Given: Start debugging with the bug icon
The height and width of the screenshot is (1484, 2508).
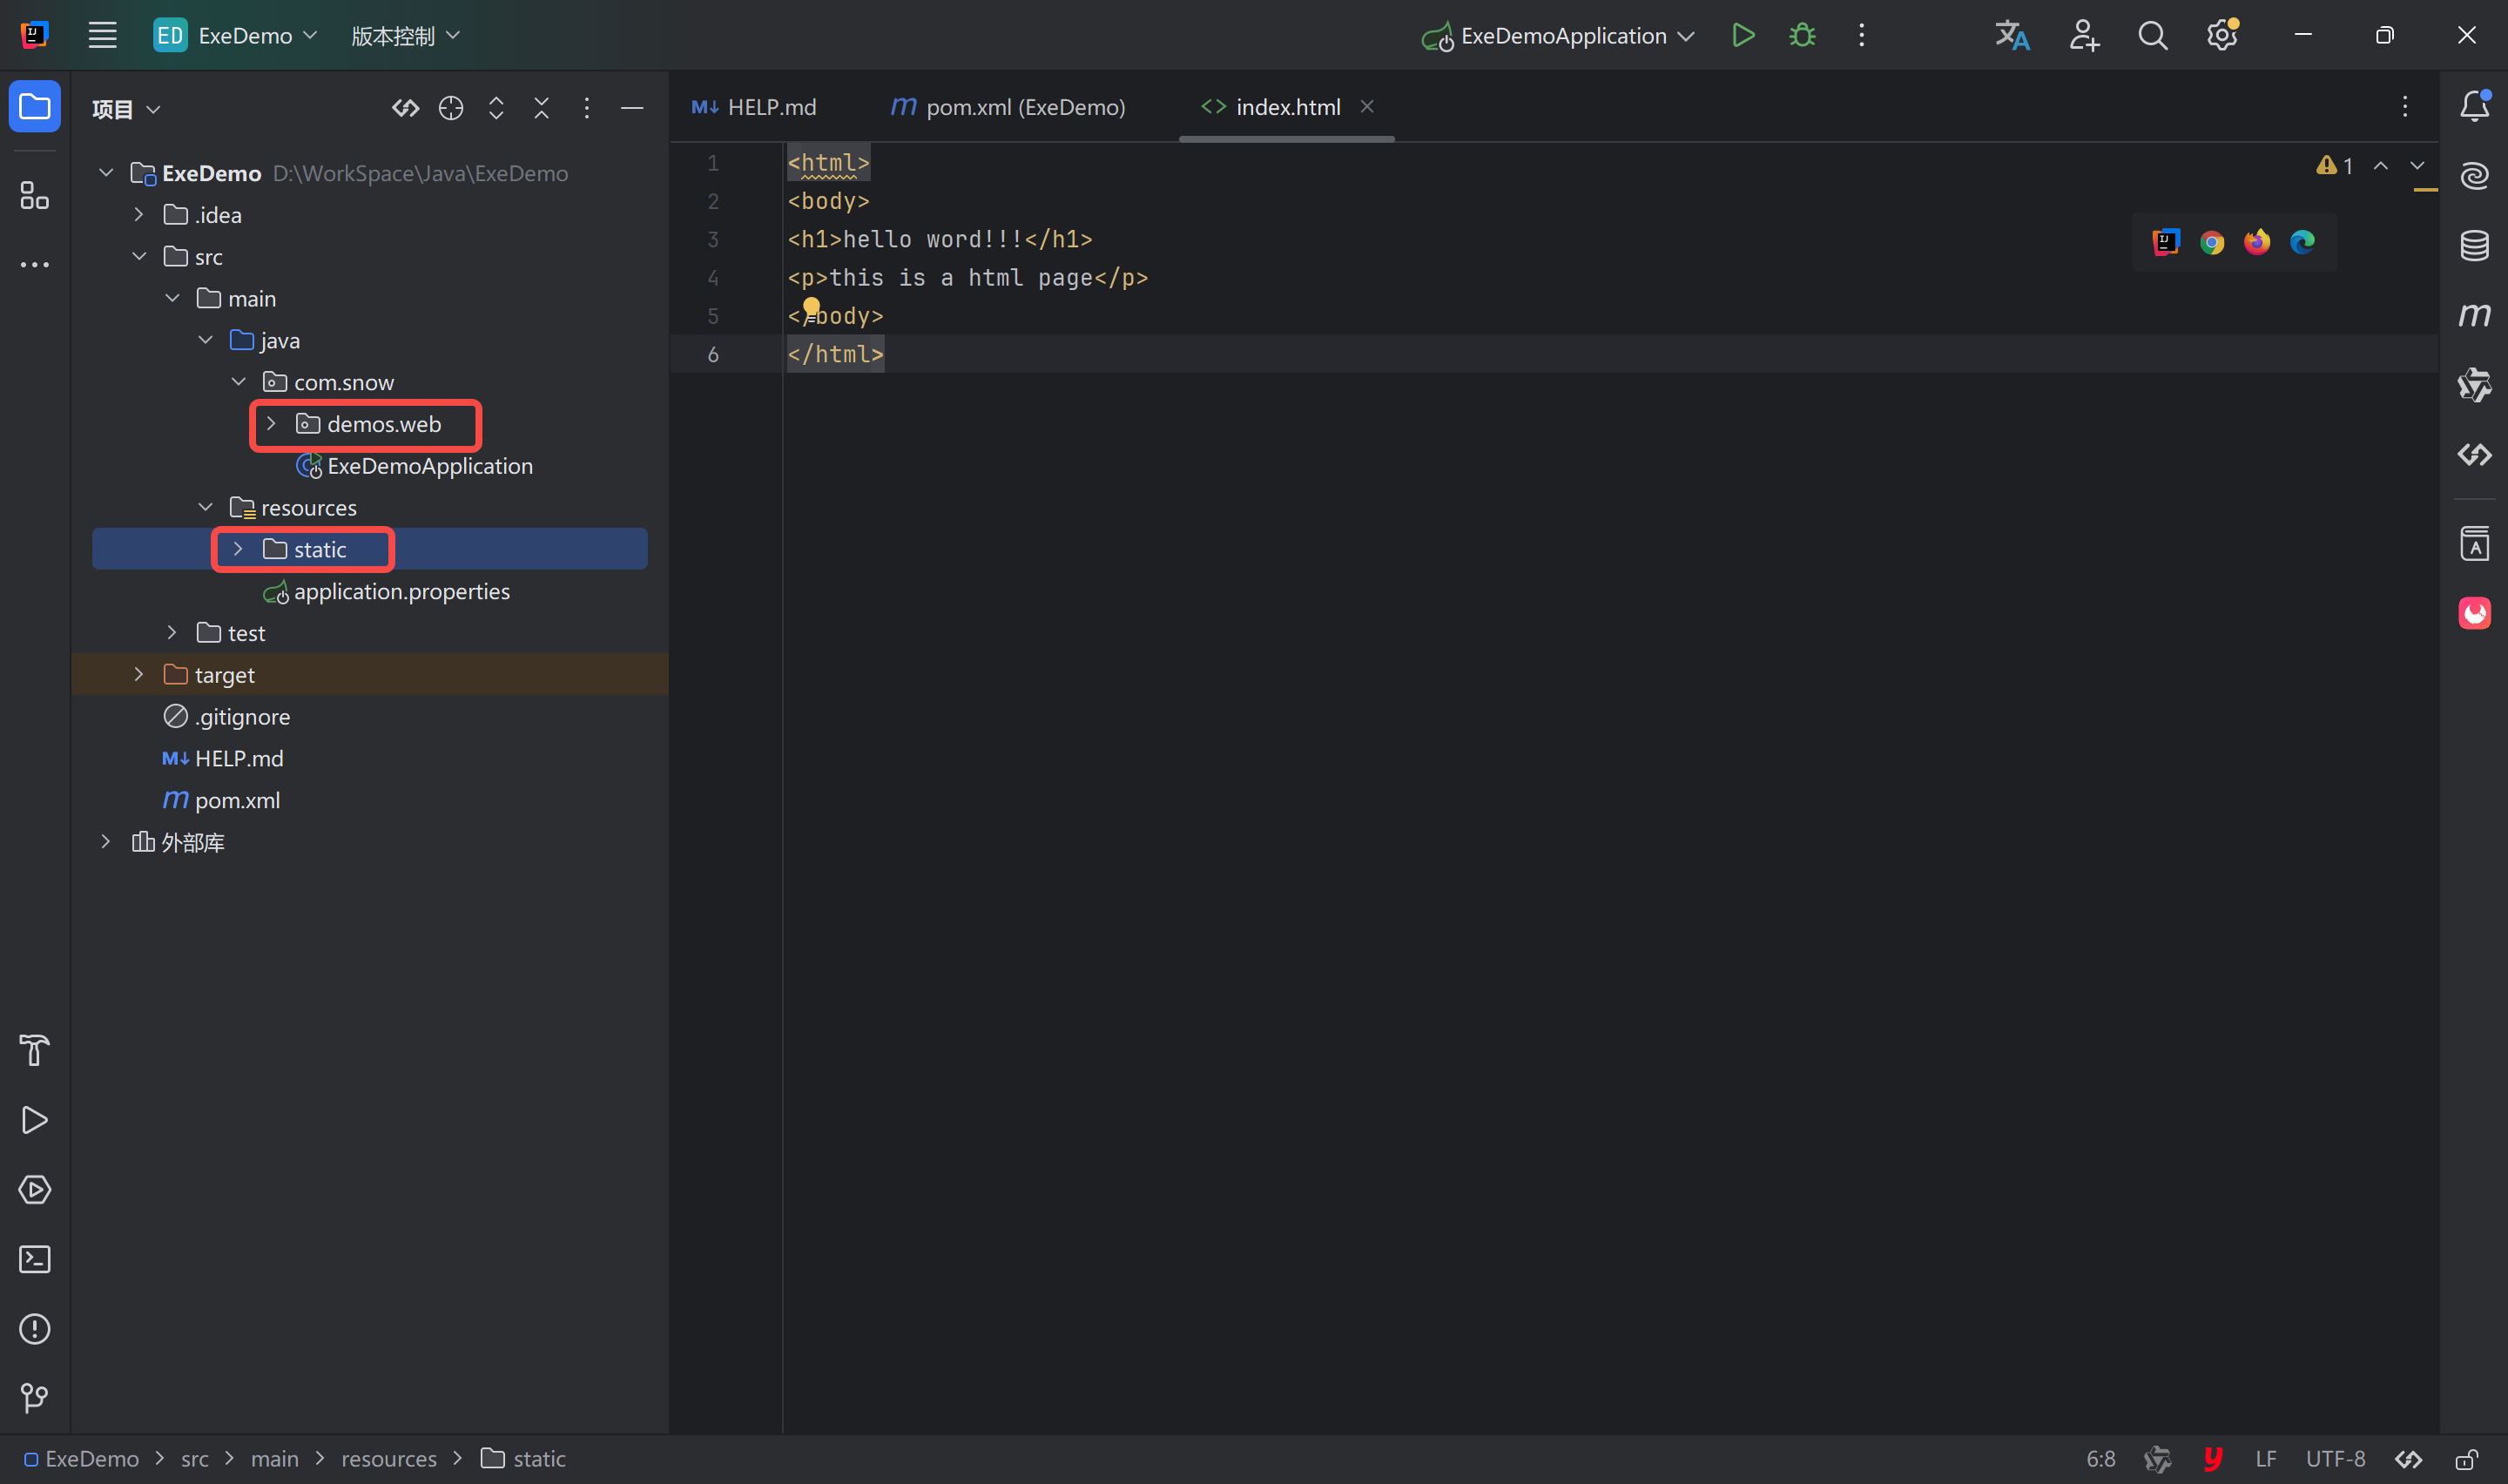Looking at the screenshot, I should 1803,35.
